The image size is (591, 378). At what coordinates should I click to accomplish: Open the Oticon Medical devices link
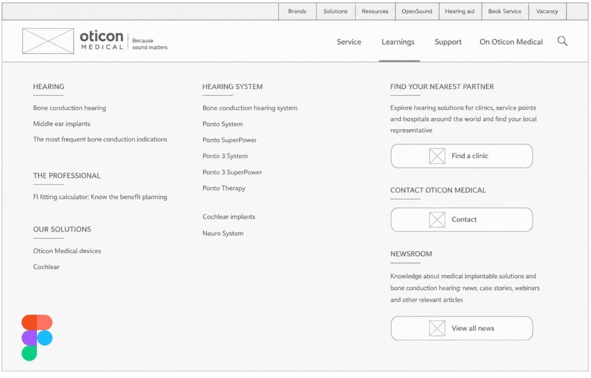click(x=67, y=251)
